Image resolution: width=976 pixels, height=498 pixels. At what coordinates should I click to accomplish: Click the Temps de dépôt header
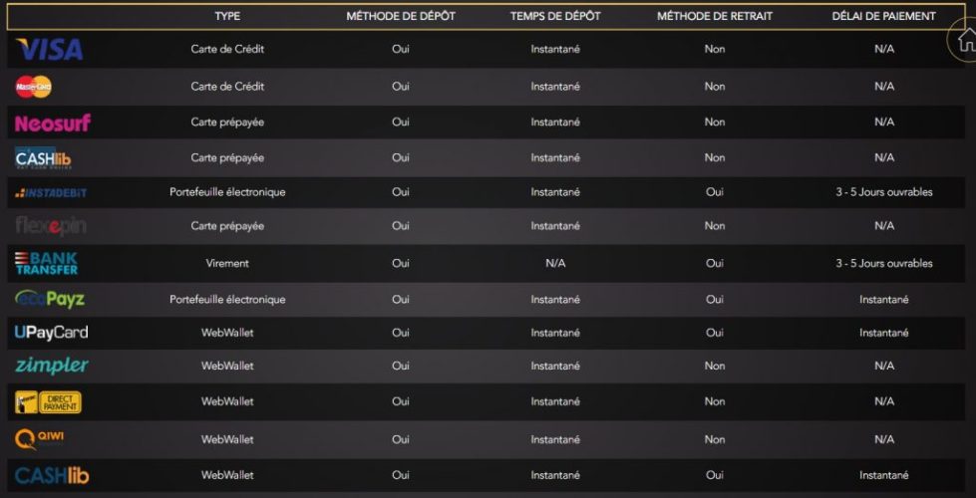pyautogui.click(x=555, y=17)
